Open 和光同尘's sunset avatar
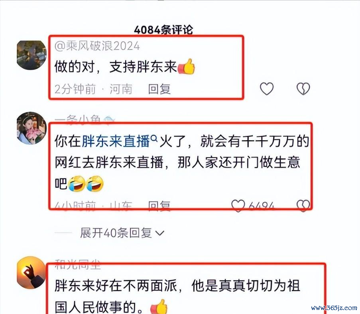 pyautogui.click(x=31, y=272)
